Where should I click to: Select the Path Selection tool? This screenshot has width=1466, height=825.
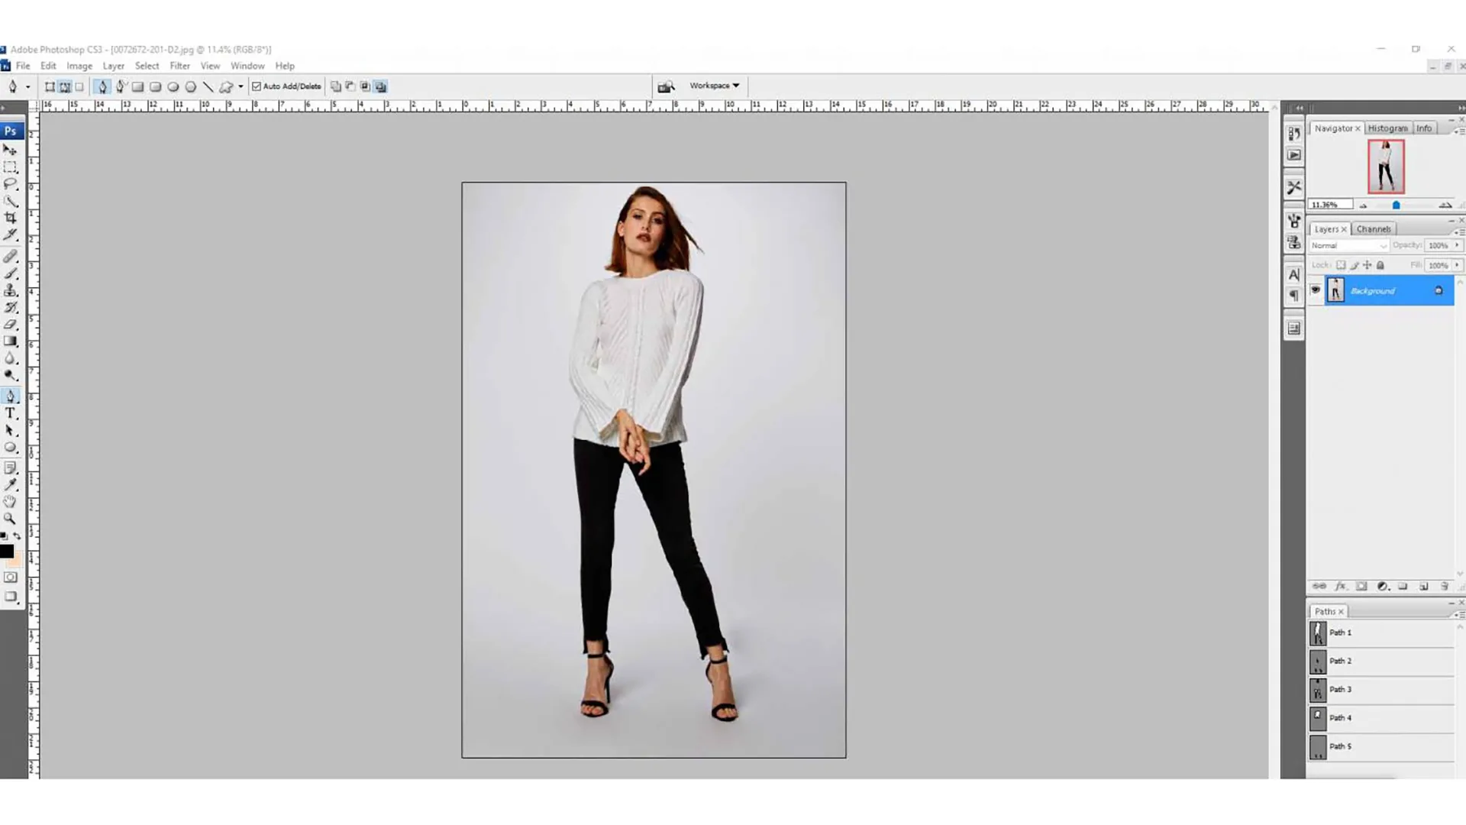(10, 430)
